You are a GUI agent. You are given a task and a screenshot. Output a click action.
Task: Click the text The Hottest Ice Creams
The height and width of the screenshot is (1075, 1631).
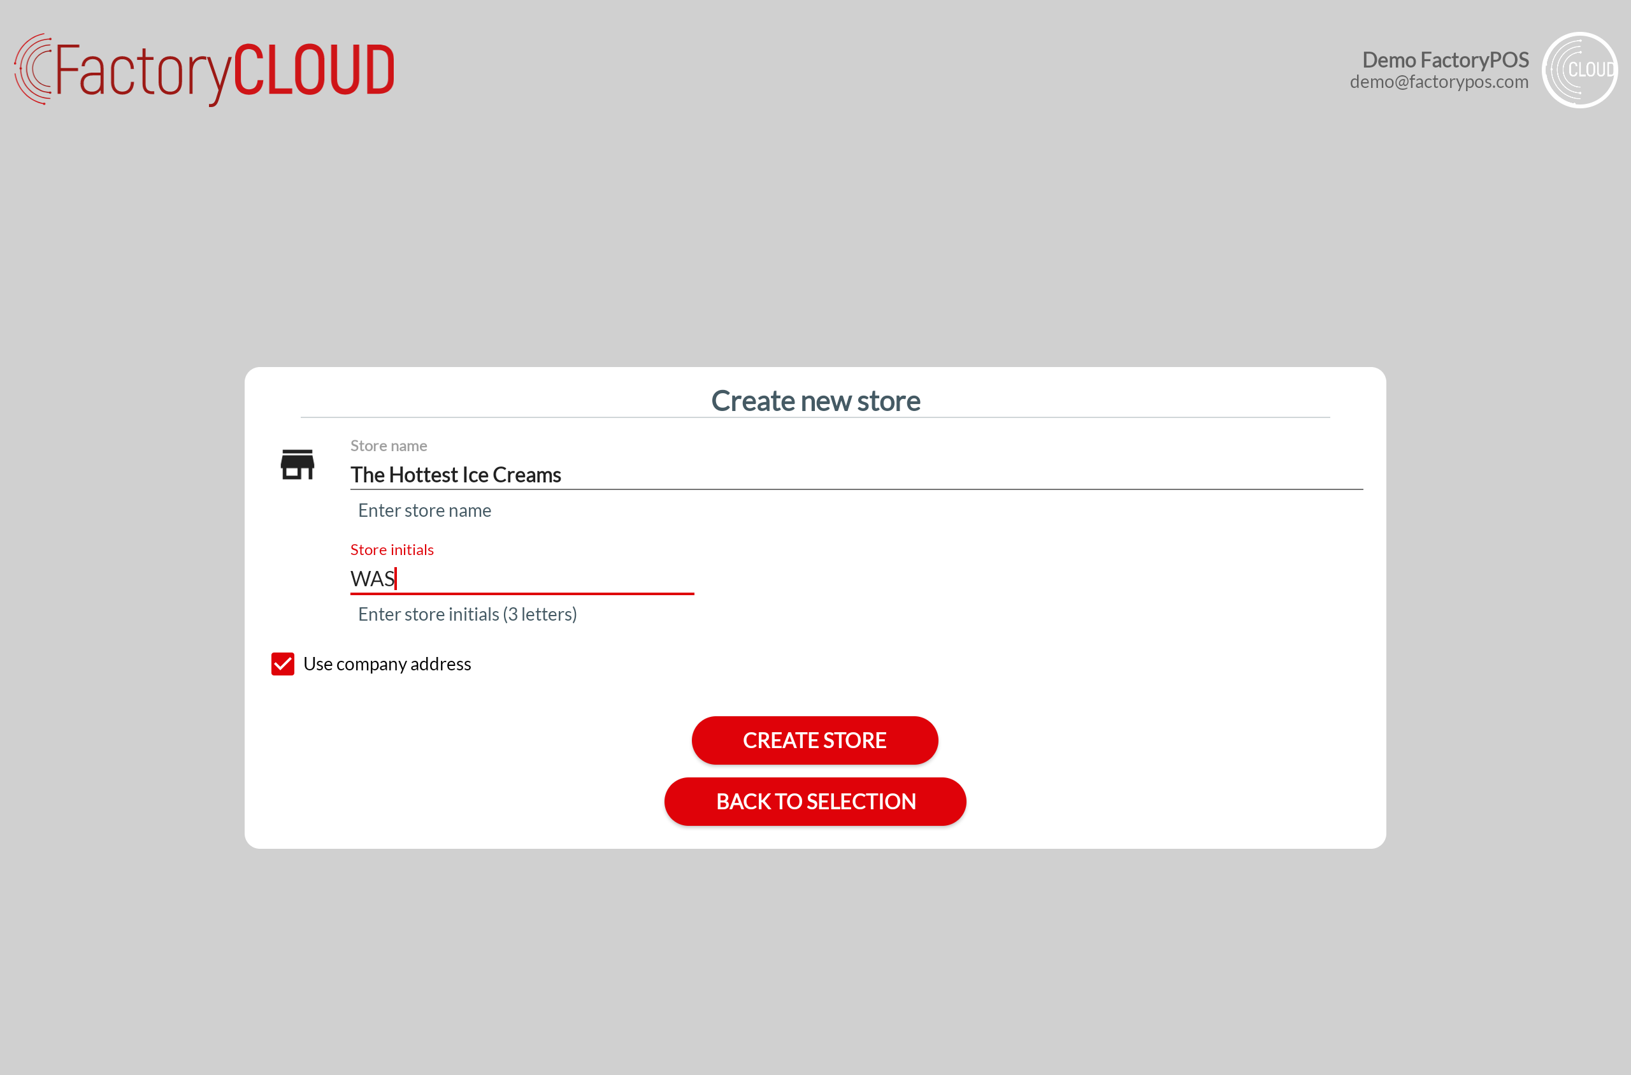[456, 475]
